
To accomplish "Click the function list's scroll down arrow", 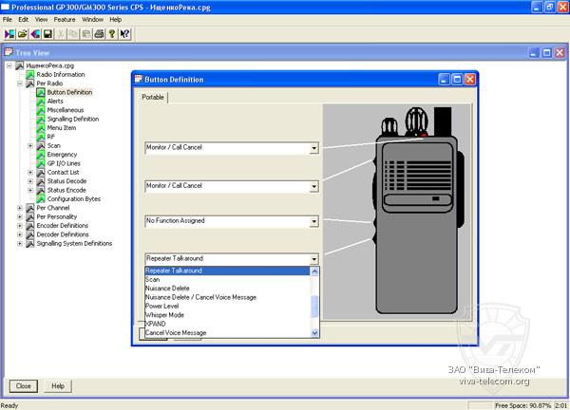I will pos(315,333).
